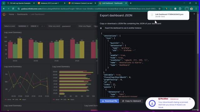Screen dimensions: 200x112
Task: Open a new browser tab
Action: (x=131, y=3)
